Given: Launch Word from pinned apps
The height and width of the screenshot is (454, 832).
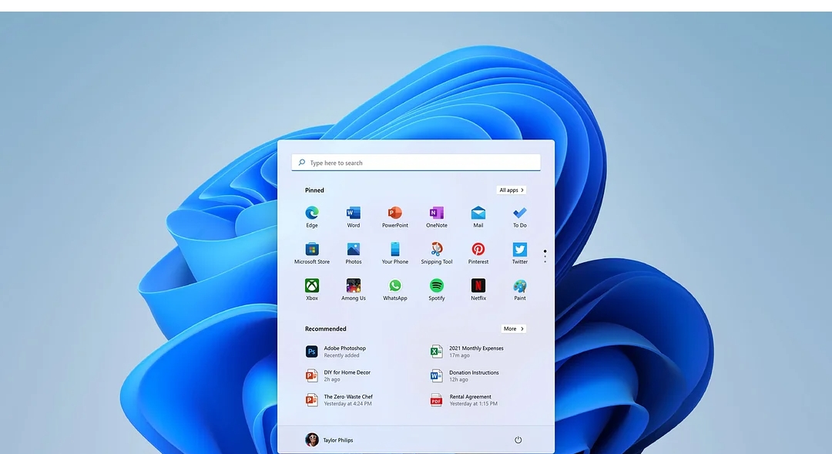Looking at the screenshot, I should coord(354,213).
